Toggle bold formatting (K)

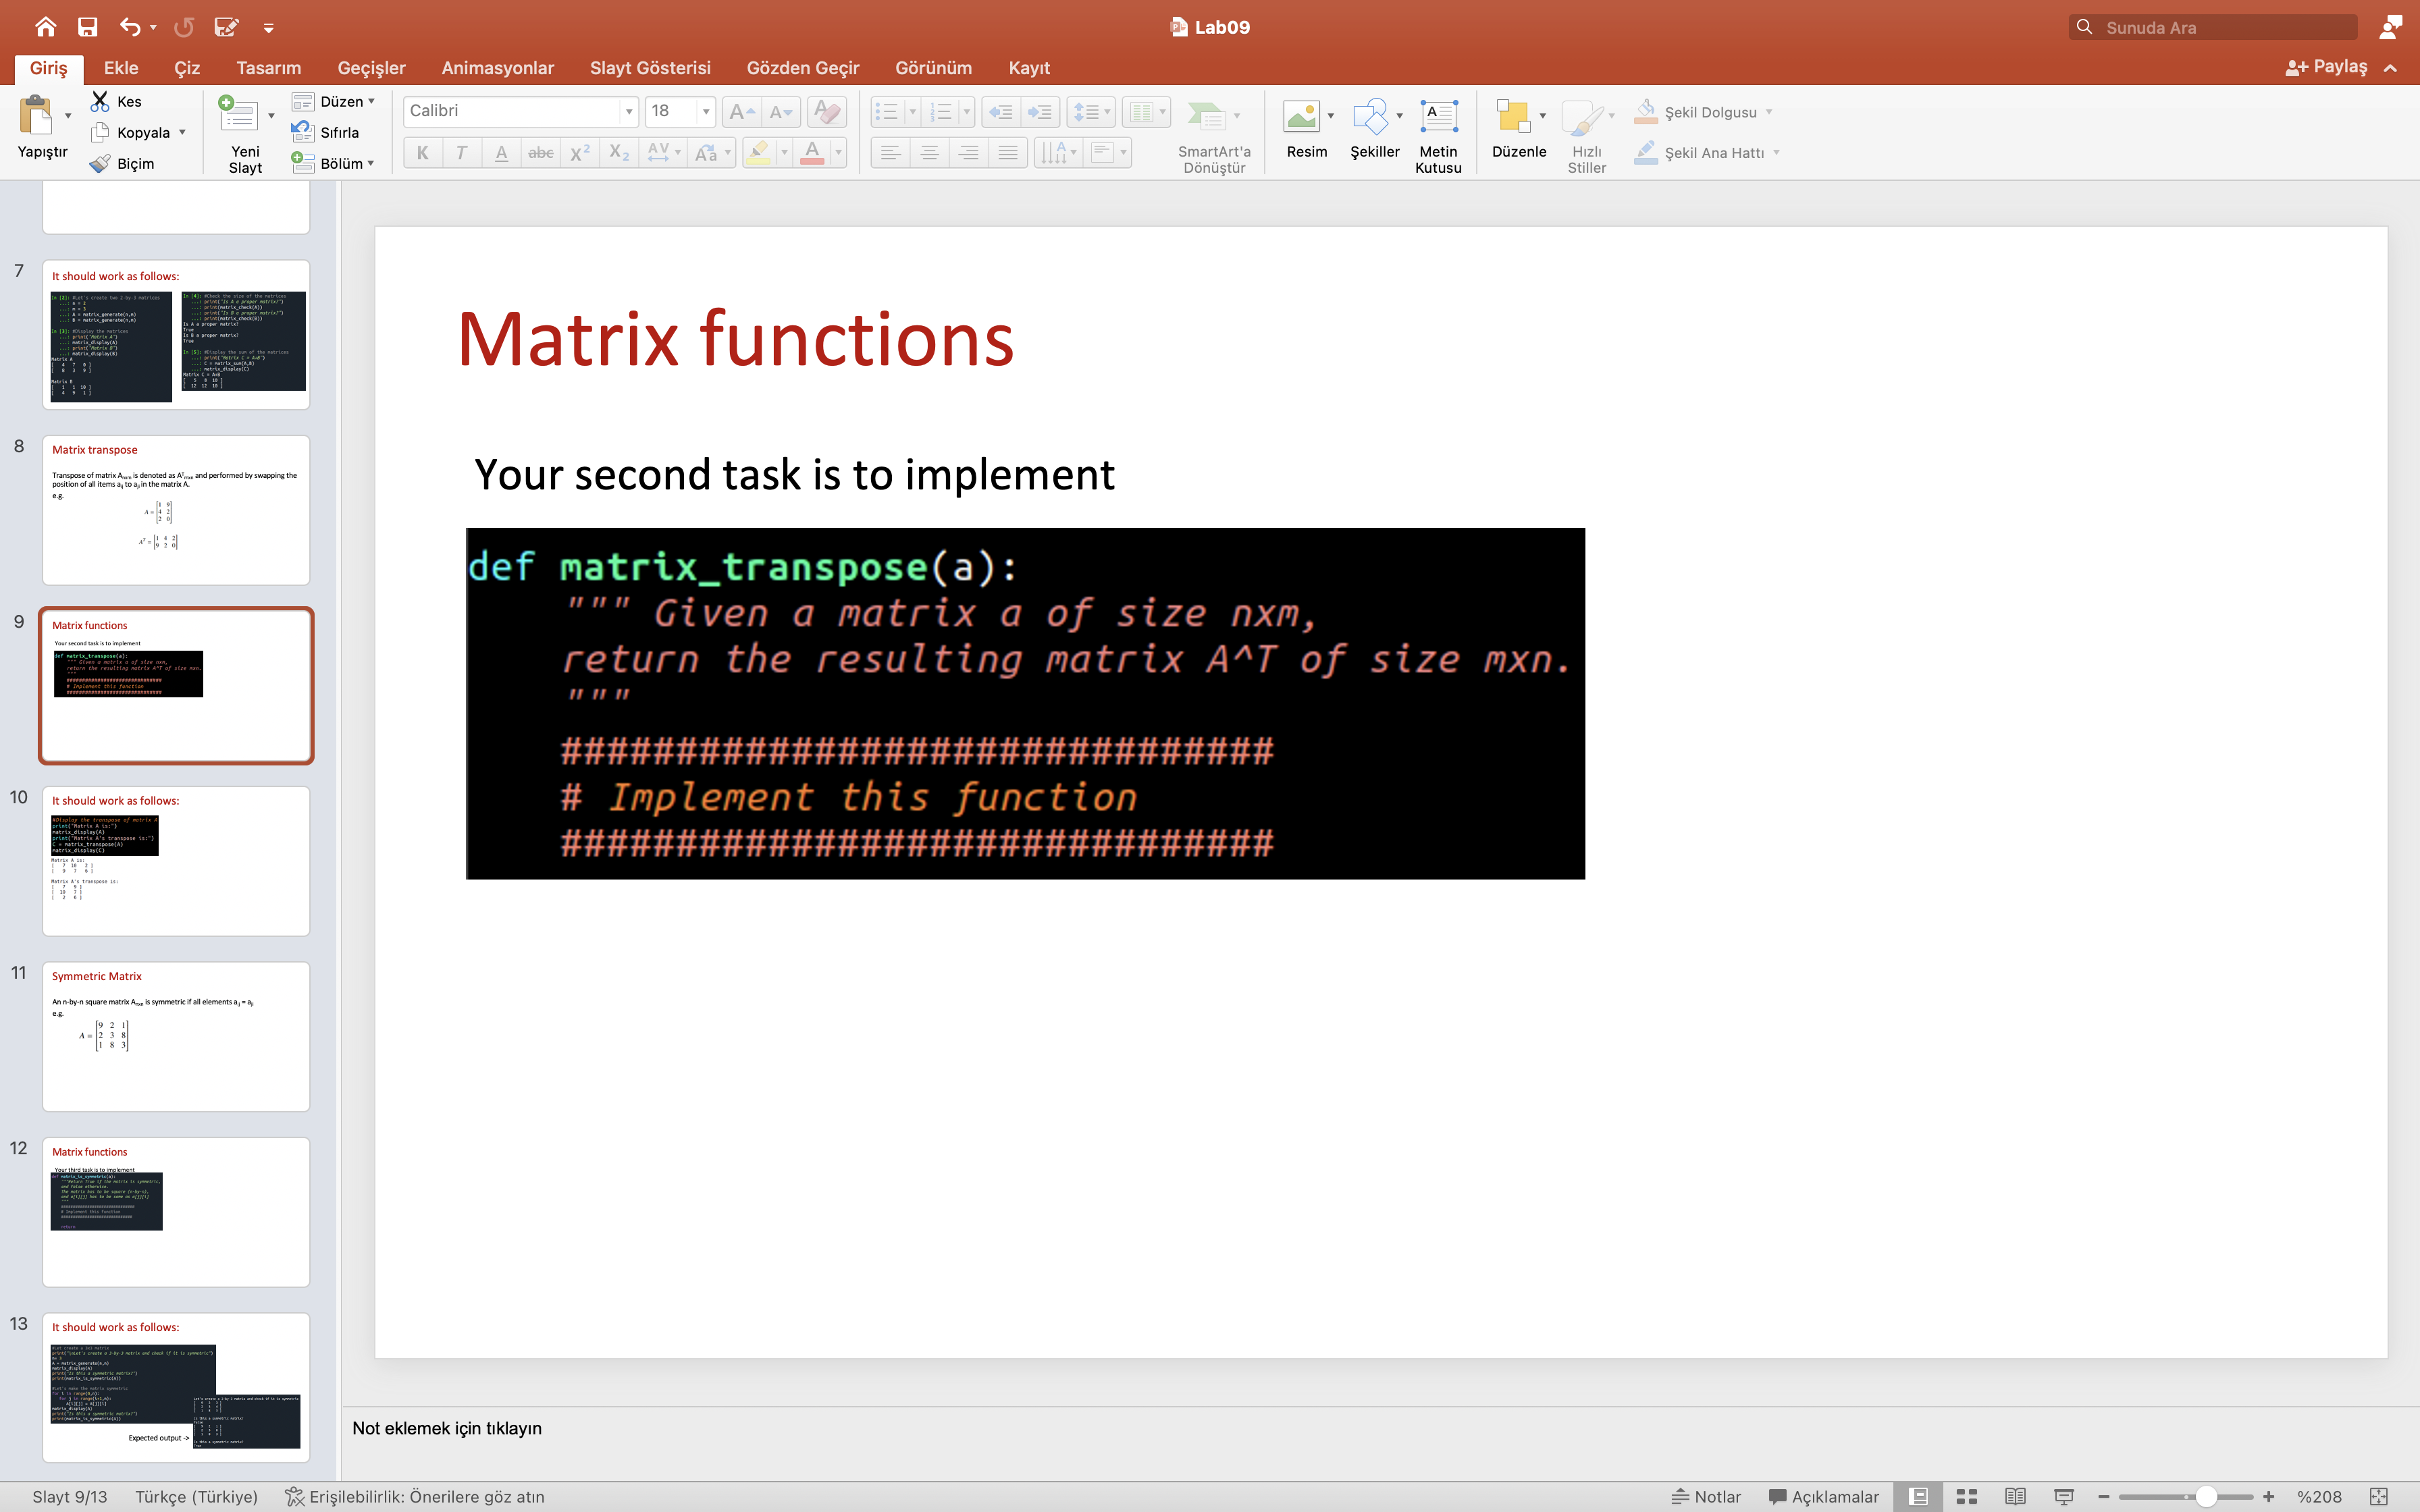(422, 152)
